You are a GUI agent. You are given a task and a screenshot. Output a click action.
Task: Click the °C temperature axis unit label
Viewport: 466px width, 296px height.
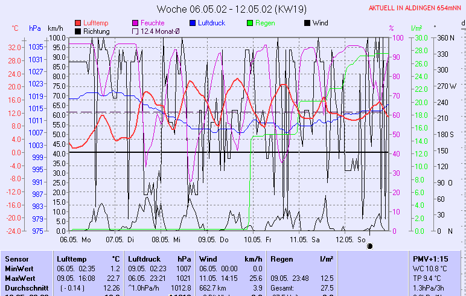(15, 28)
